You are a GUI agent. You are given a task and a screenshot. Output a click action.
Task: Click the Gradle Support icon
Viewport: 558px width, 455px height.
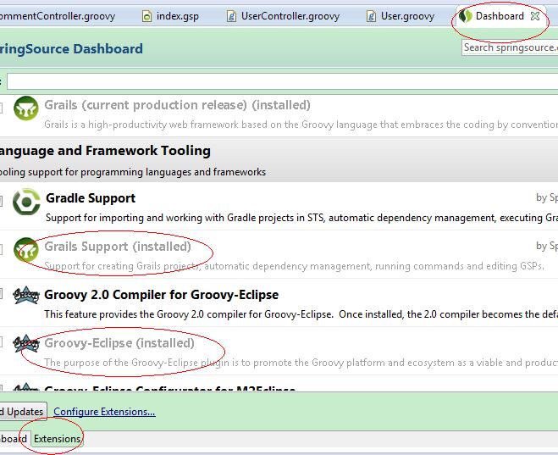[26, 202]
